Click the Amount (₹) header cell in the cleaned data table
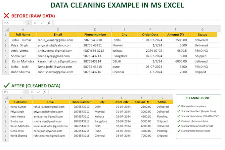225x150 pixels. pyautogui.click(x=142, y=102)
